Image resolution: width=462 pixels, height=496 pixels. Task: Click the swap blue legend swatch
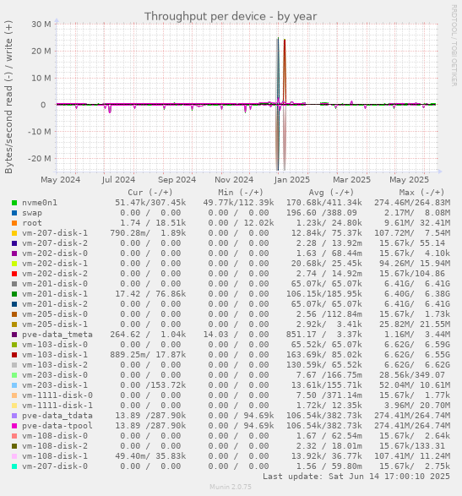[x=14, y=213]
